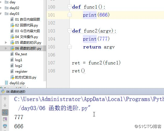Viewport: 164px width, 131px height.
Task: Click the print icon in console toolbar
Action: point(5,126)
